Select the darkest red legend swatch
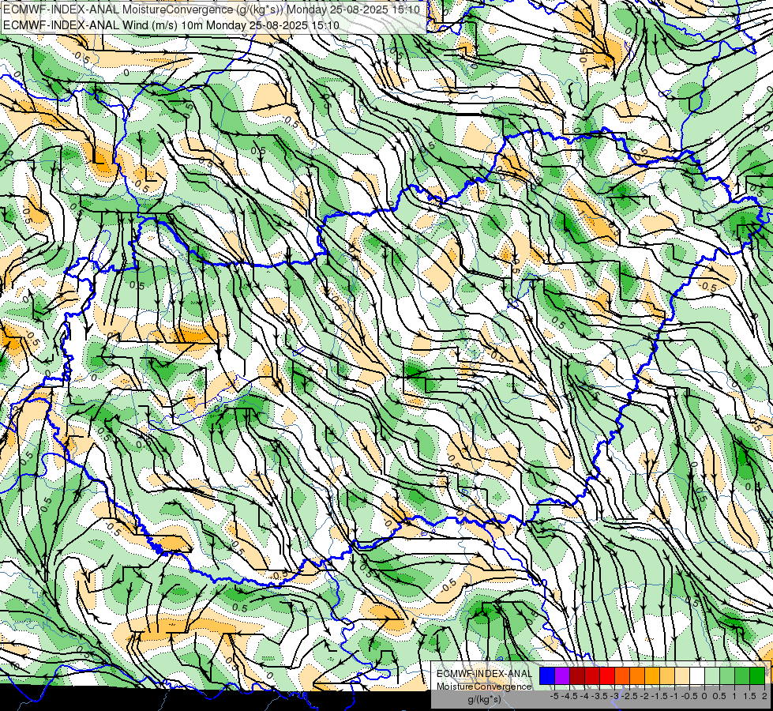 pos(577,675)
